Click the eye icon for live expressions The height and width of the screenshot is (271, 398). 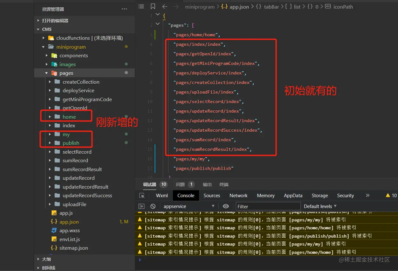click(226, 206)
